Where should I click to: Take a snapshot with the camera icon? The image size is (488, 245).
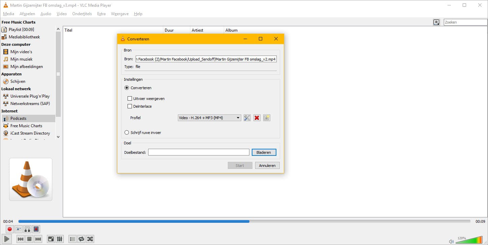pyautogui.click(x=19, y=229)
